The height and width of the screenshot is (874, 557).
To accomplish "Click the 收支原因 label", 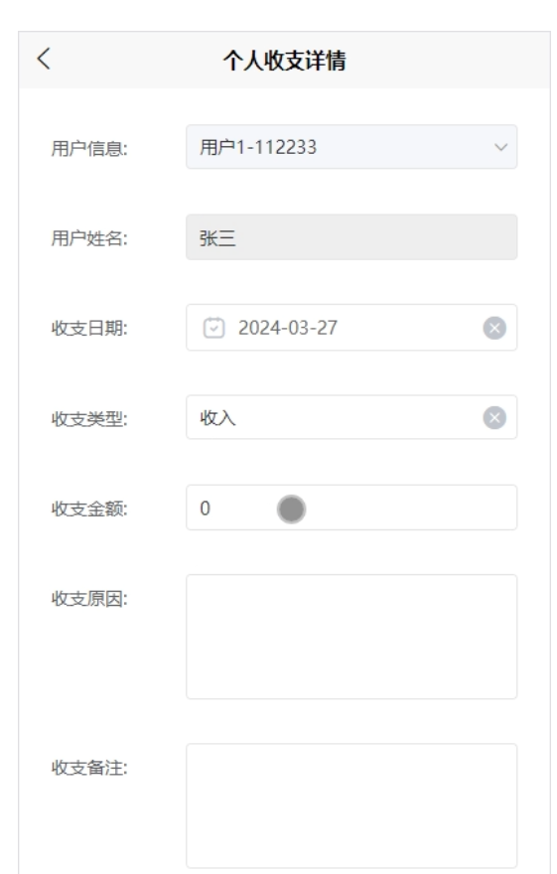I will [x=89, y=599].
